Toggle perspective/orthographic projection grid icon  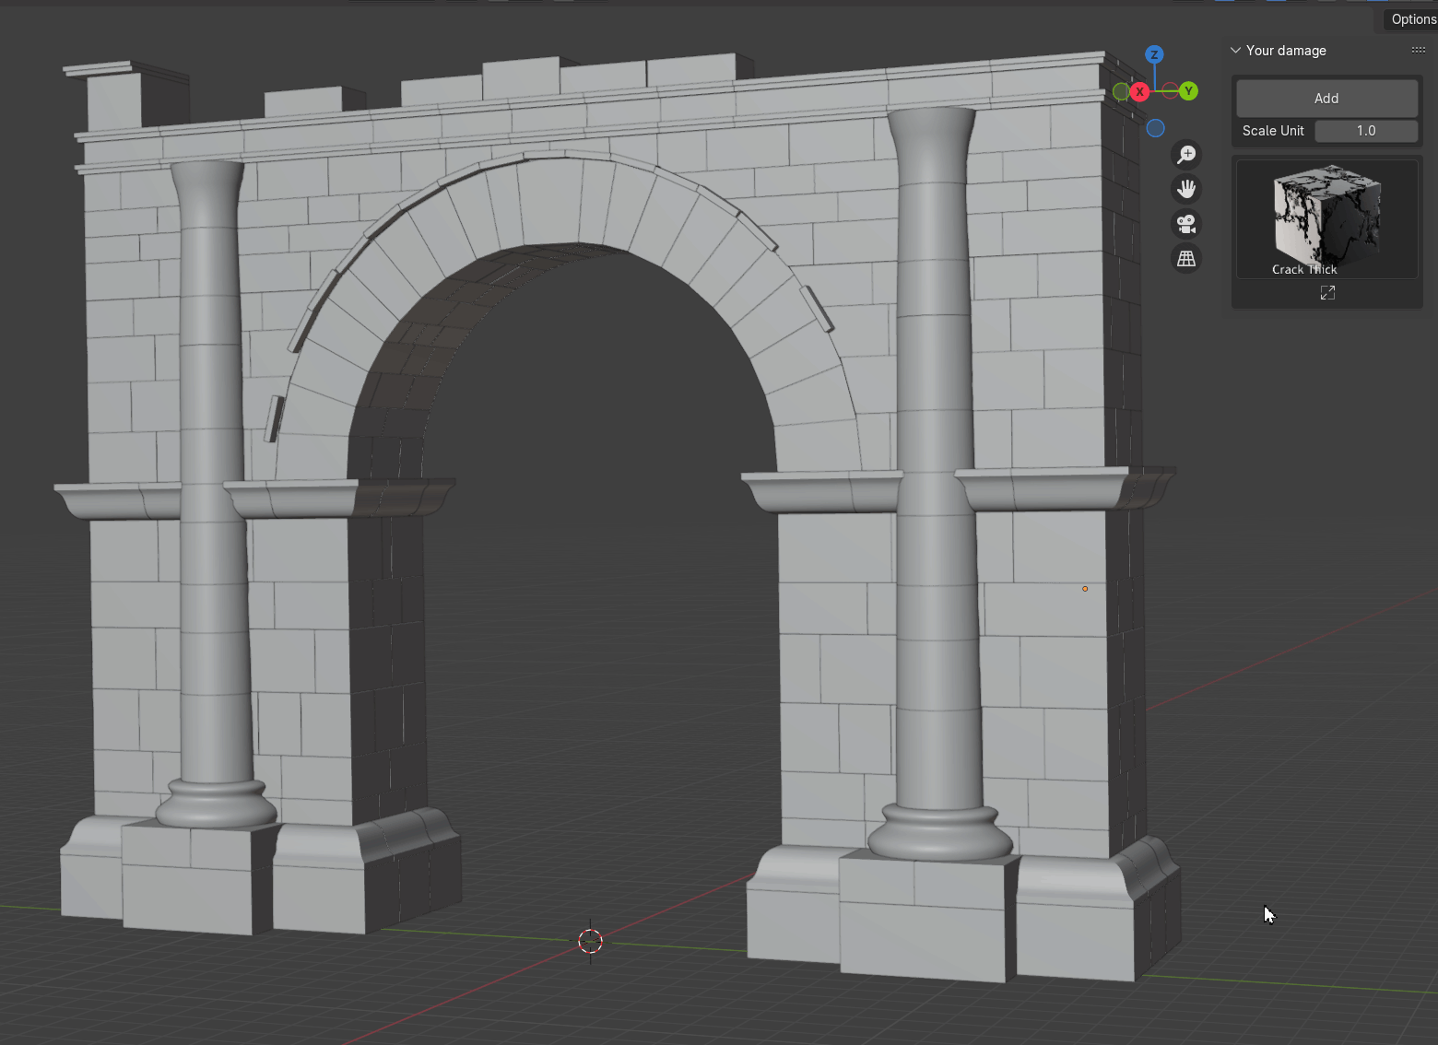tap(1186, 259)
